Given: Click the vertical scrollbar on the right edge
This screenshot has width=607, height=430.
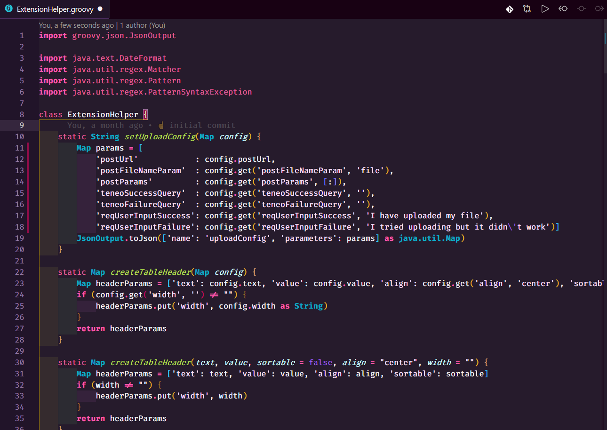Looking at the screenshot, I should [x=605, y=47].
